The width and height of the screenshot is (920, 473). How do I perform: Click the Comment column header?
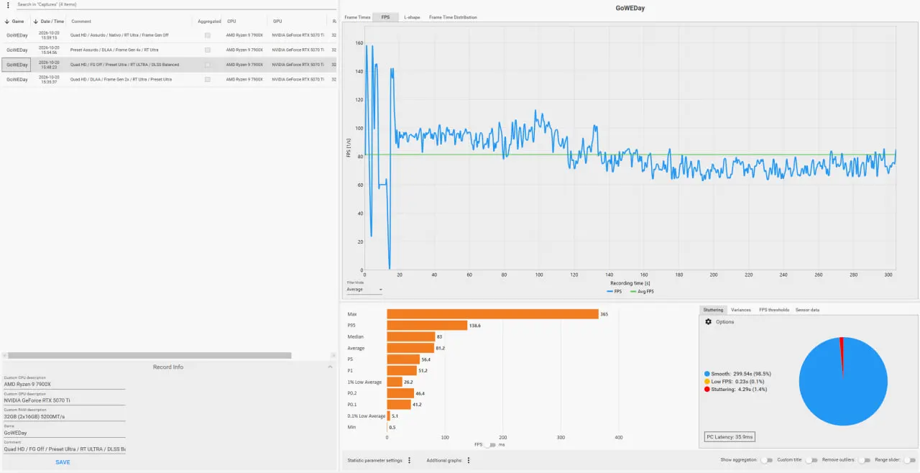81,22
